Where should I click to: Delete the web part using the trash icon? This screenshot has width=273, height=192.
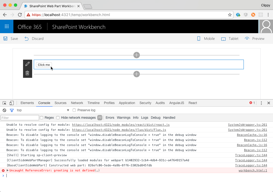pos(27,73)
